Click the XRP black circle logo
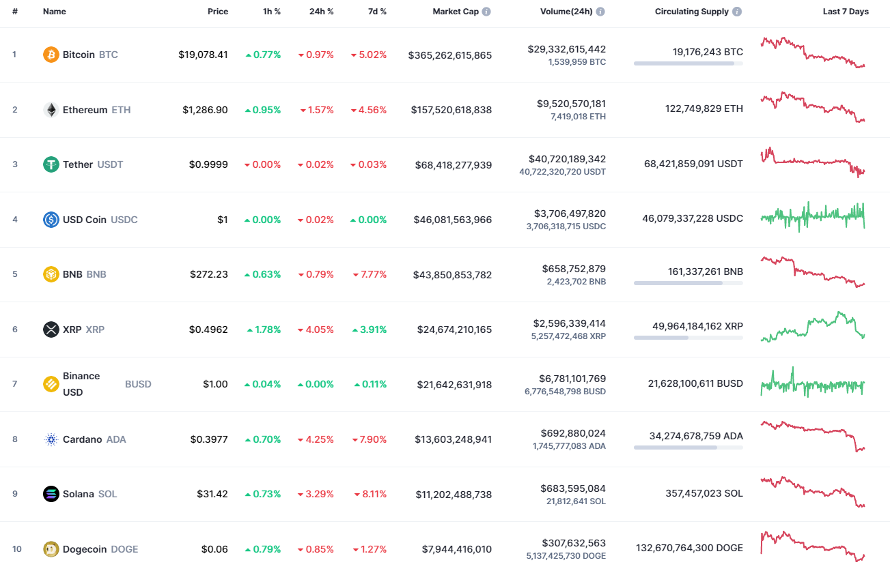This screenshot has height=571, width=890. [51, 330]
